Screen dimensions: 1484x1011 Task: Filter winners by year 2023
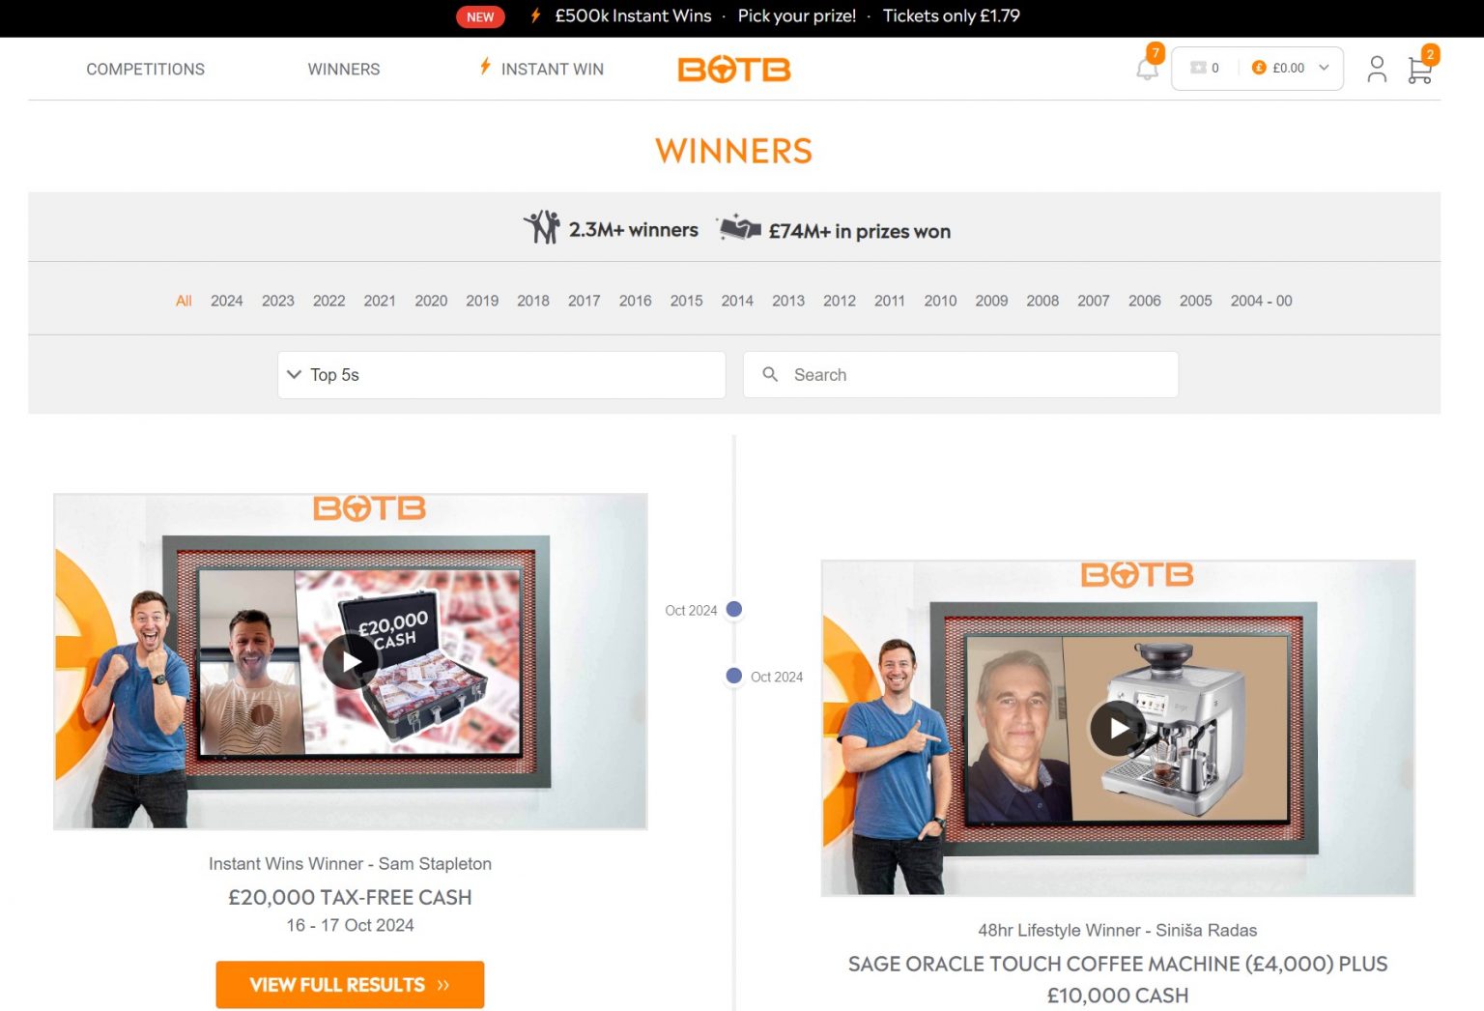click(x=277, y=301)
